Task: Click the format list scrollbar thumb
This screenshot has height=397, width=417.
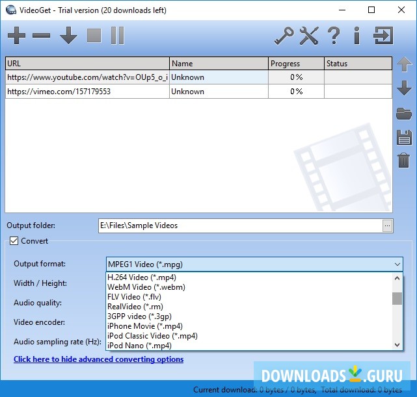Action: point(397,298)
